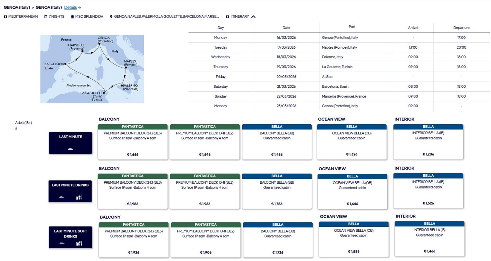This screenshot has width=491, height=261.
Task: Click the ship icon beside MSC SPLENDIDA
Action: [x=72, y=17]
